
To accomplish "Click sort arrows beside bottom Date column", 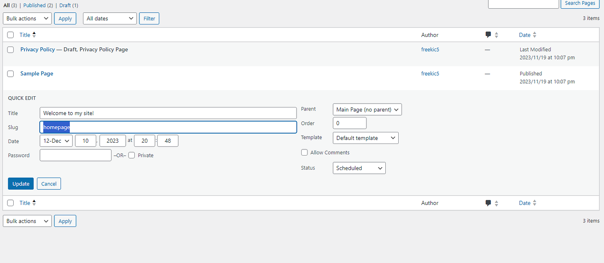I will point(534,203).
